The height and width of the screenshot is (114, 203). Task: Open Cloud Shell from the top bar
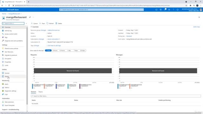pyautogui.click(x=156, y=9)
